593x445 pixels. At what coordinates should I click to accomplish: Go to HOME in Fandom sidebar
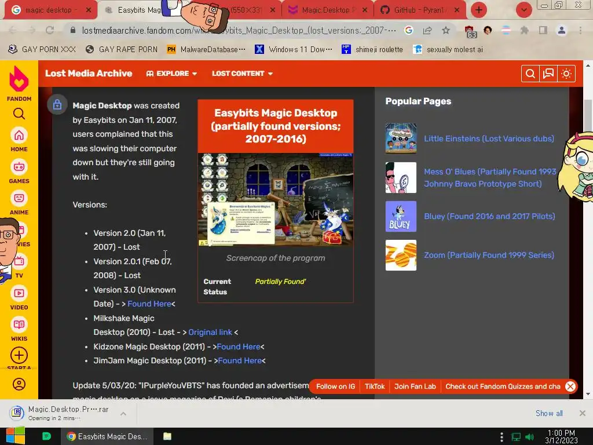[19, 140]
